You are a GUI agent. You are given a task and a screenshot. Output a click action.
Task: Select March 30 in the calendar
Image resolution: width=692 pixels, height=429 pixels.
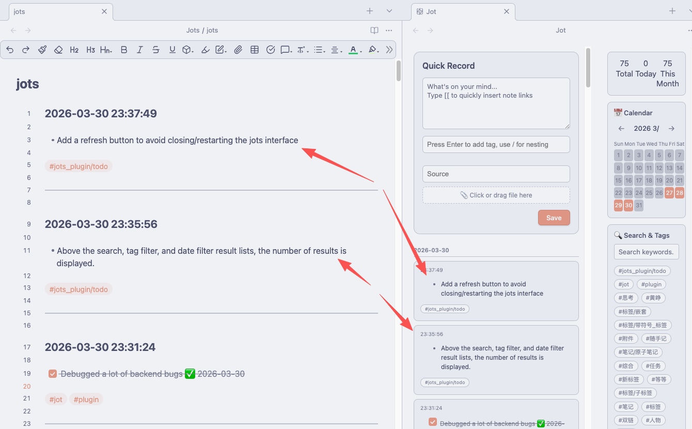click(628, 205)
